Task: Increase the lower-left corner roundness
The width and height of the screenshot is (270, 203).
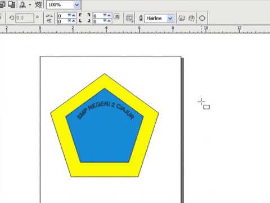Action: [74, 21]
